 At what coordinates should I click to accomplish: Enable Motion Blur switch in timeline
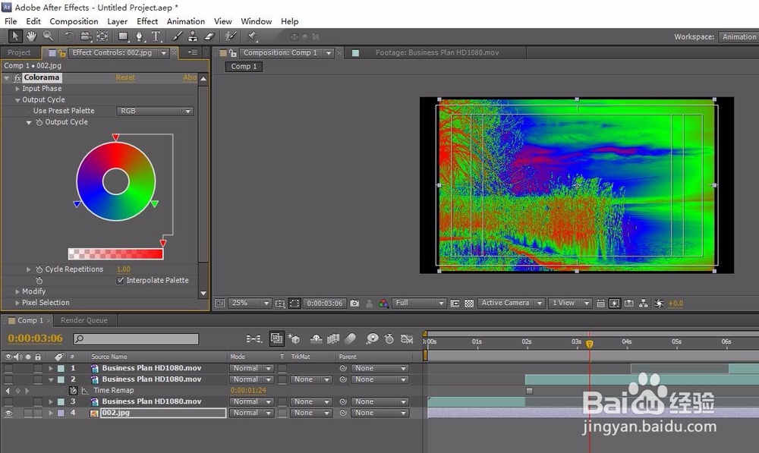point(351,338)
